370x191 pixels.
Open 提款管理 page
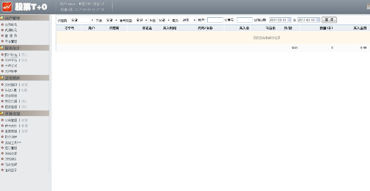coord(11,107)
